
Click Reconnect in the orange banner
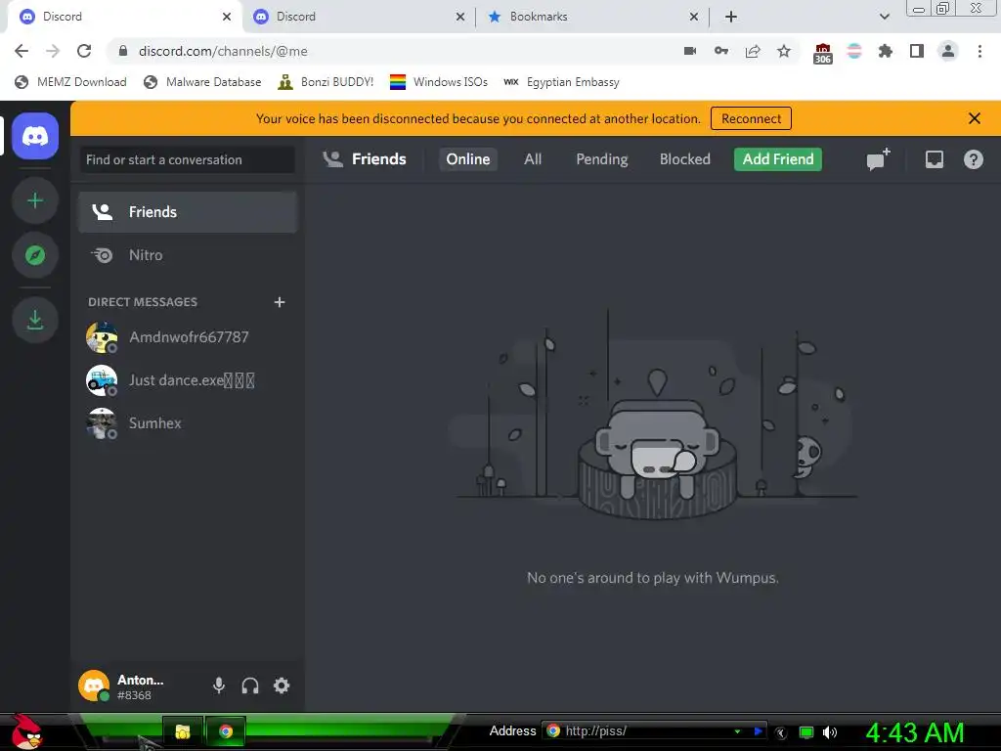pos(751,118)
